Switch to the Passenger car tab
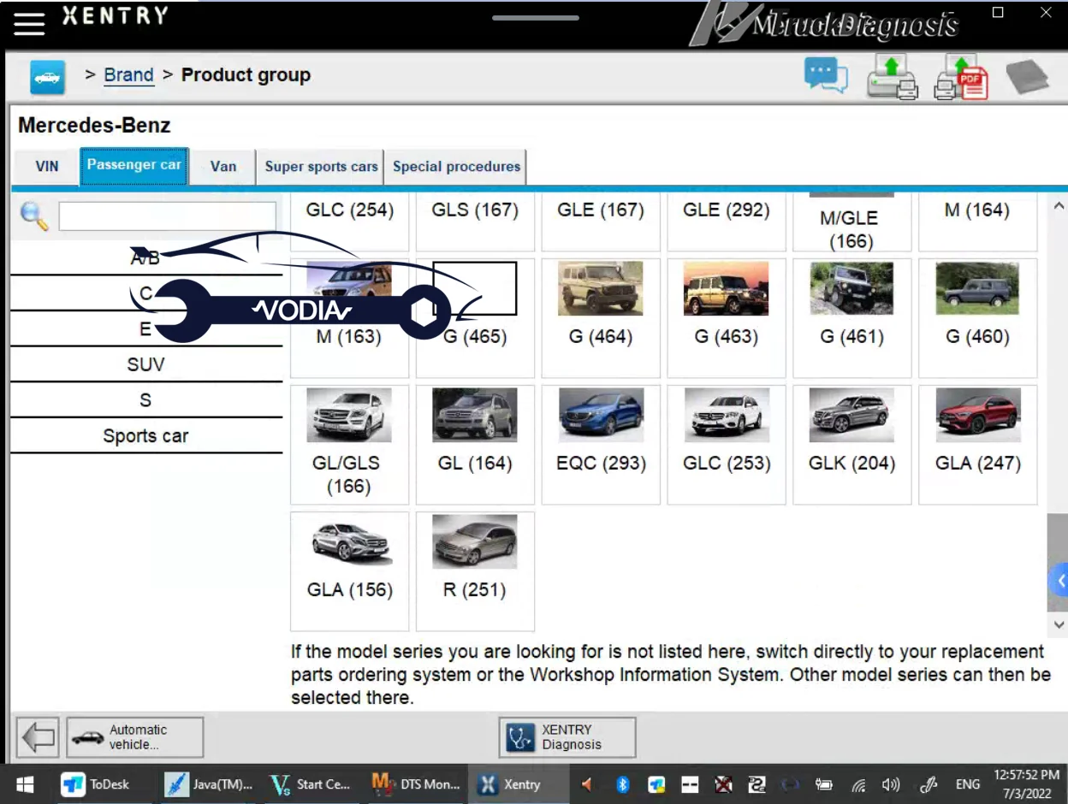Screen dimensions: 1068x804 (x=134, y=165)
